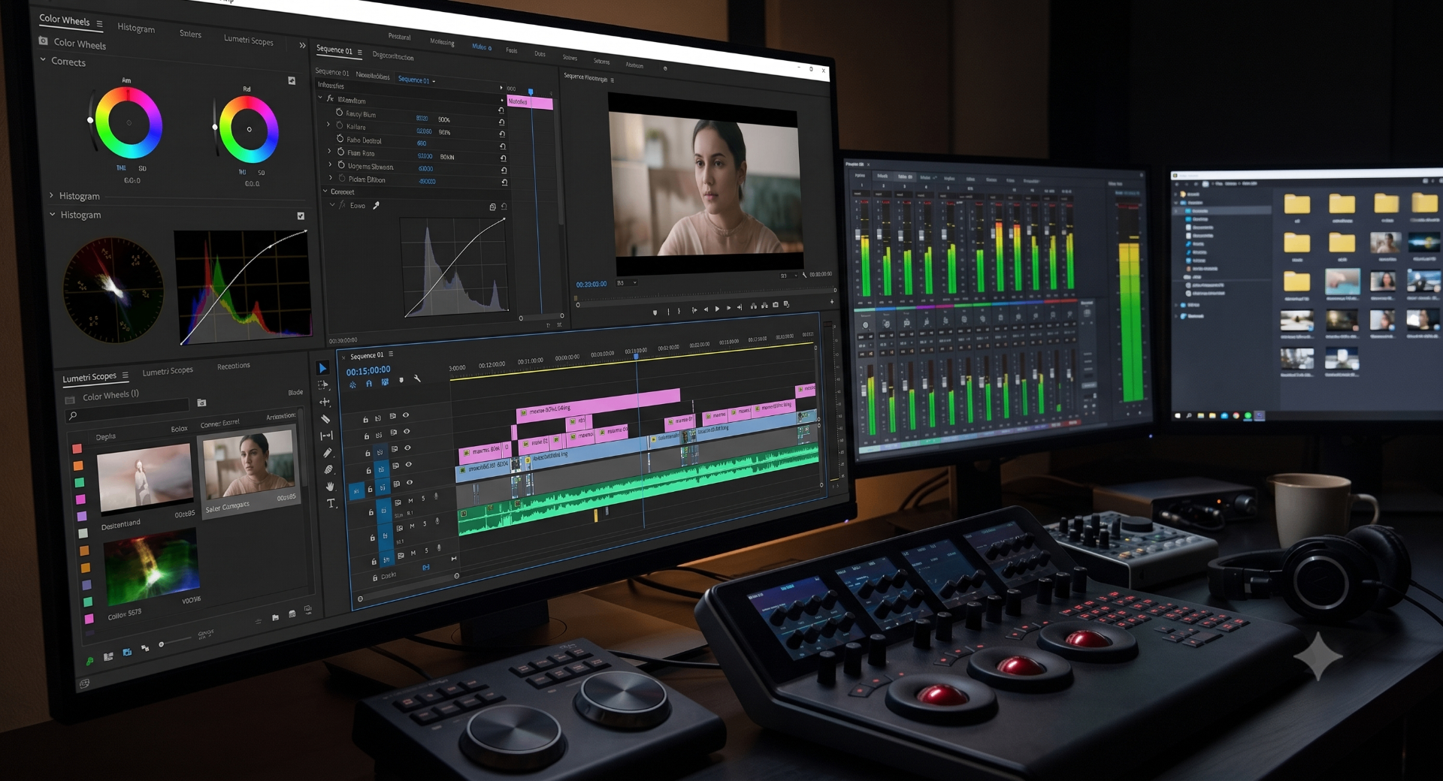Open program monitor wrench settings
This screenshot has height=781, width=1443.
coord(804,275)
